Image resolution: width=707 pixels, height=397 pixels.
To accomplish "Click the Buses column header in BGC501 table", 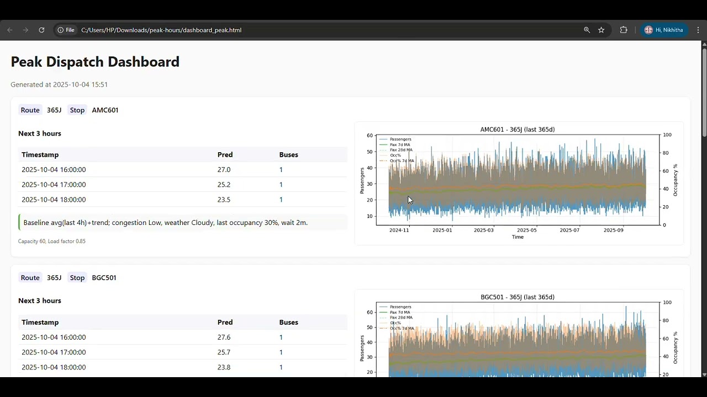I will (x=288, y=322).
